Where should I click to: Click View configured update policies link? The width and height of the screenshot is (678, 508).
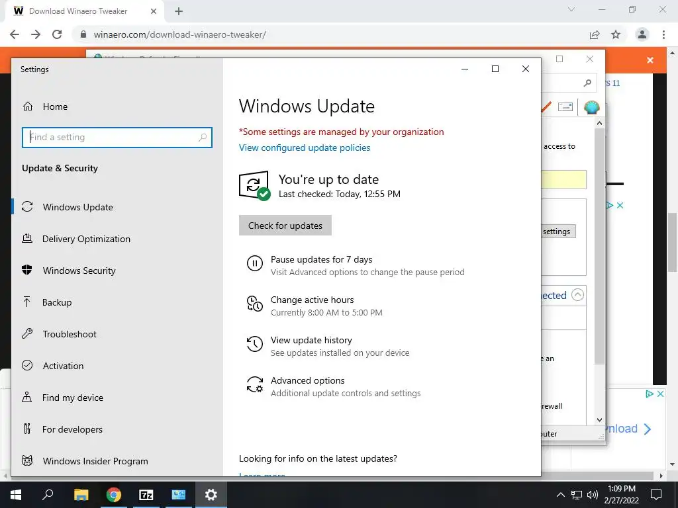[x=305, y=148]
